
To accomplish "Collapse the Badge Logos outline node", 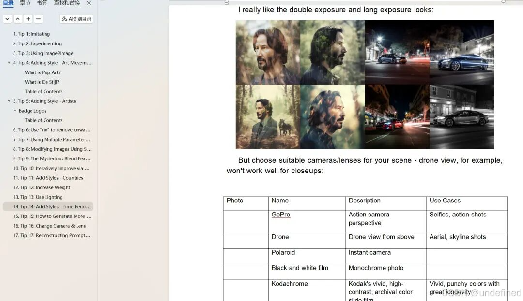I will pyautogui.click(x=15, y=111).
